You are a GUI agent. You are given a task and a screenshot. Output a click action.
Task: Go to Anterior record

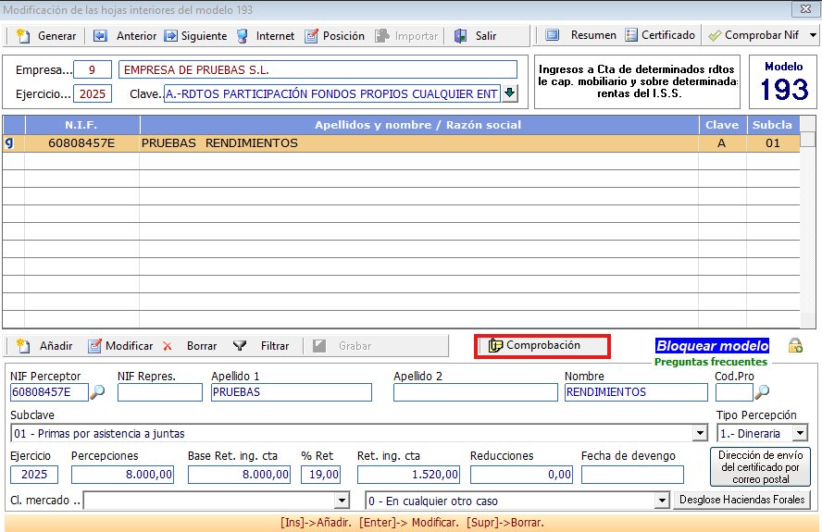coord(100,36)
